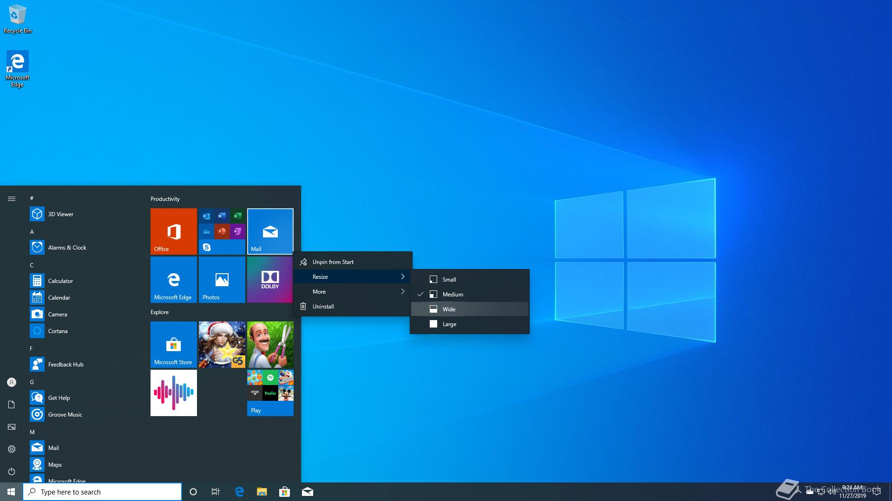Open File Explorer on taskbar
Image resolution: width=892 pixels, height=501 pixels.
tap(262, 492)
